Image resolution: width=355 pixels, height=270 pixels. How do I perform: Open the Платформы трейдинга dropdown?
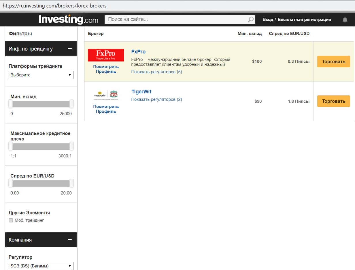point(41,75)
